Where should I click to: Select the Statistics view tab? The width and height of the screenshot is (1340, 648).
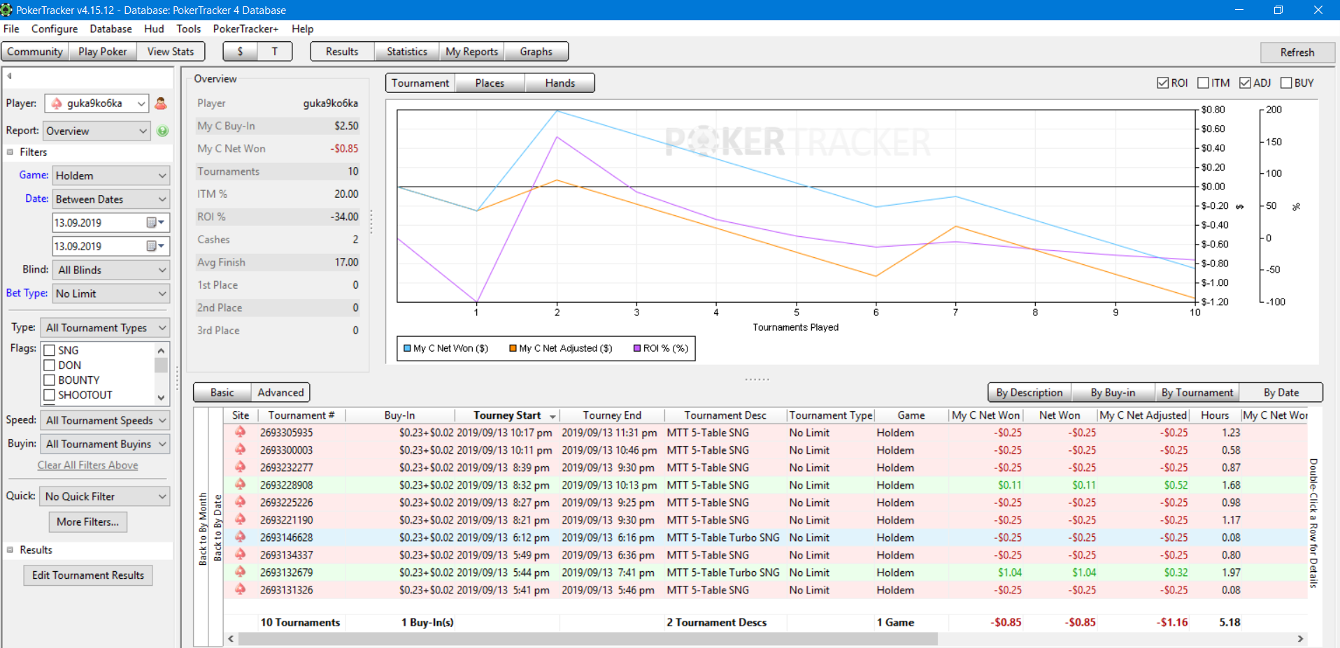pos(406,52)
